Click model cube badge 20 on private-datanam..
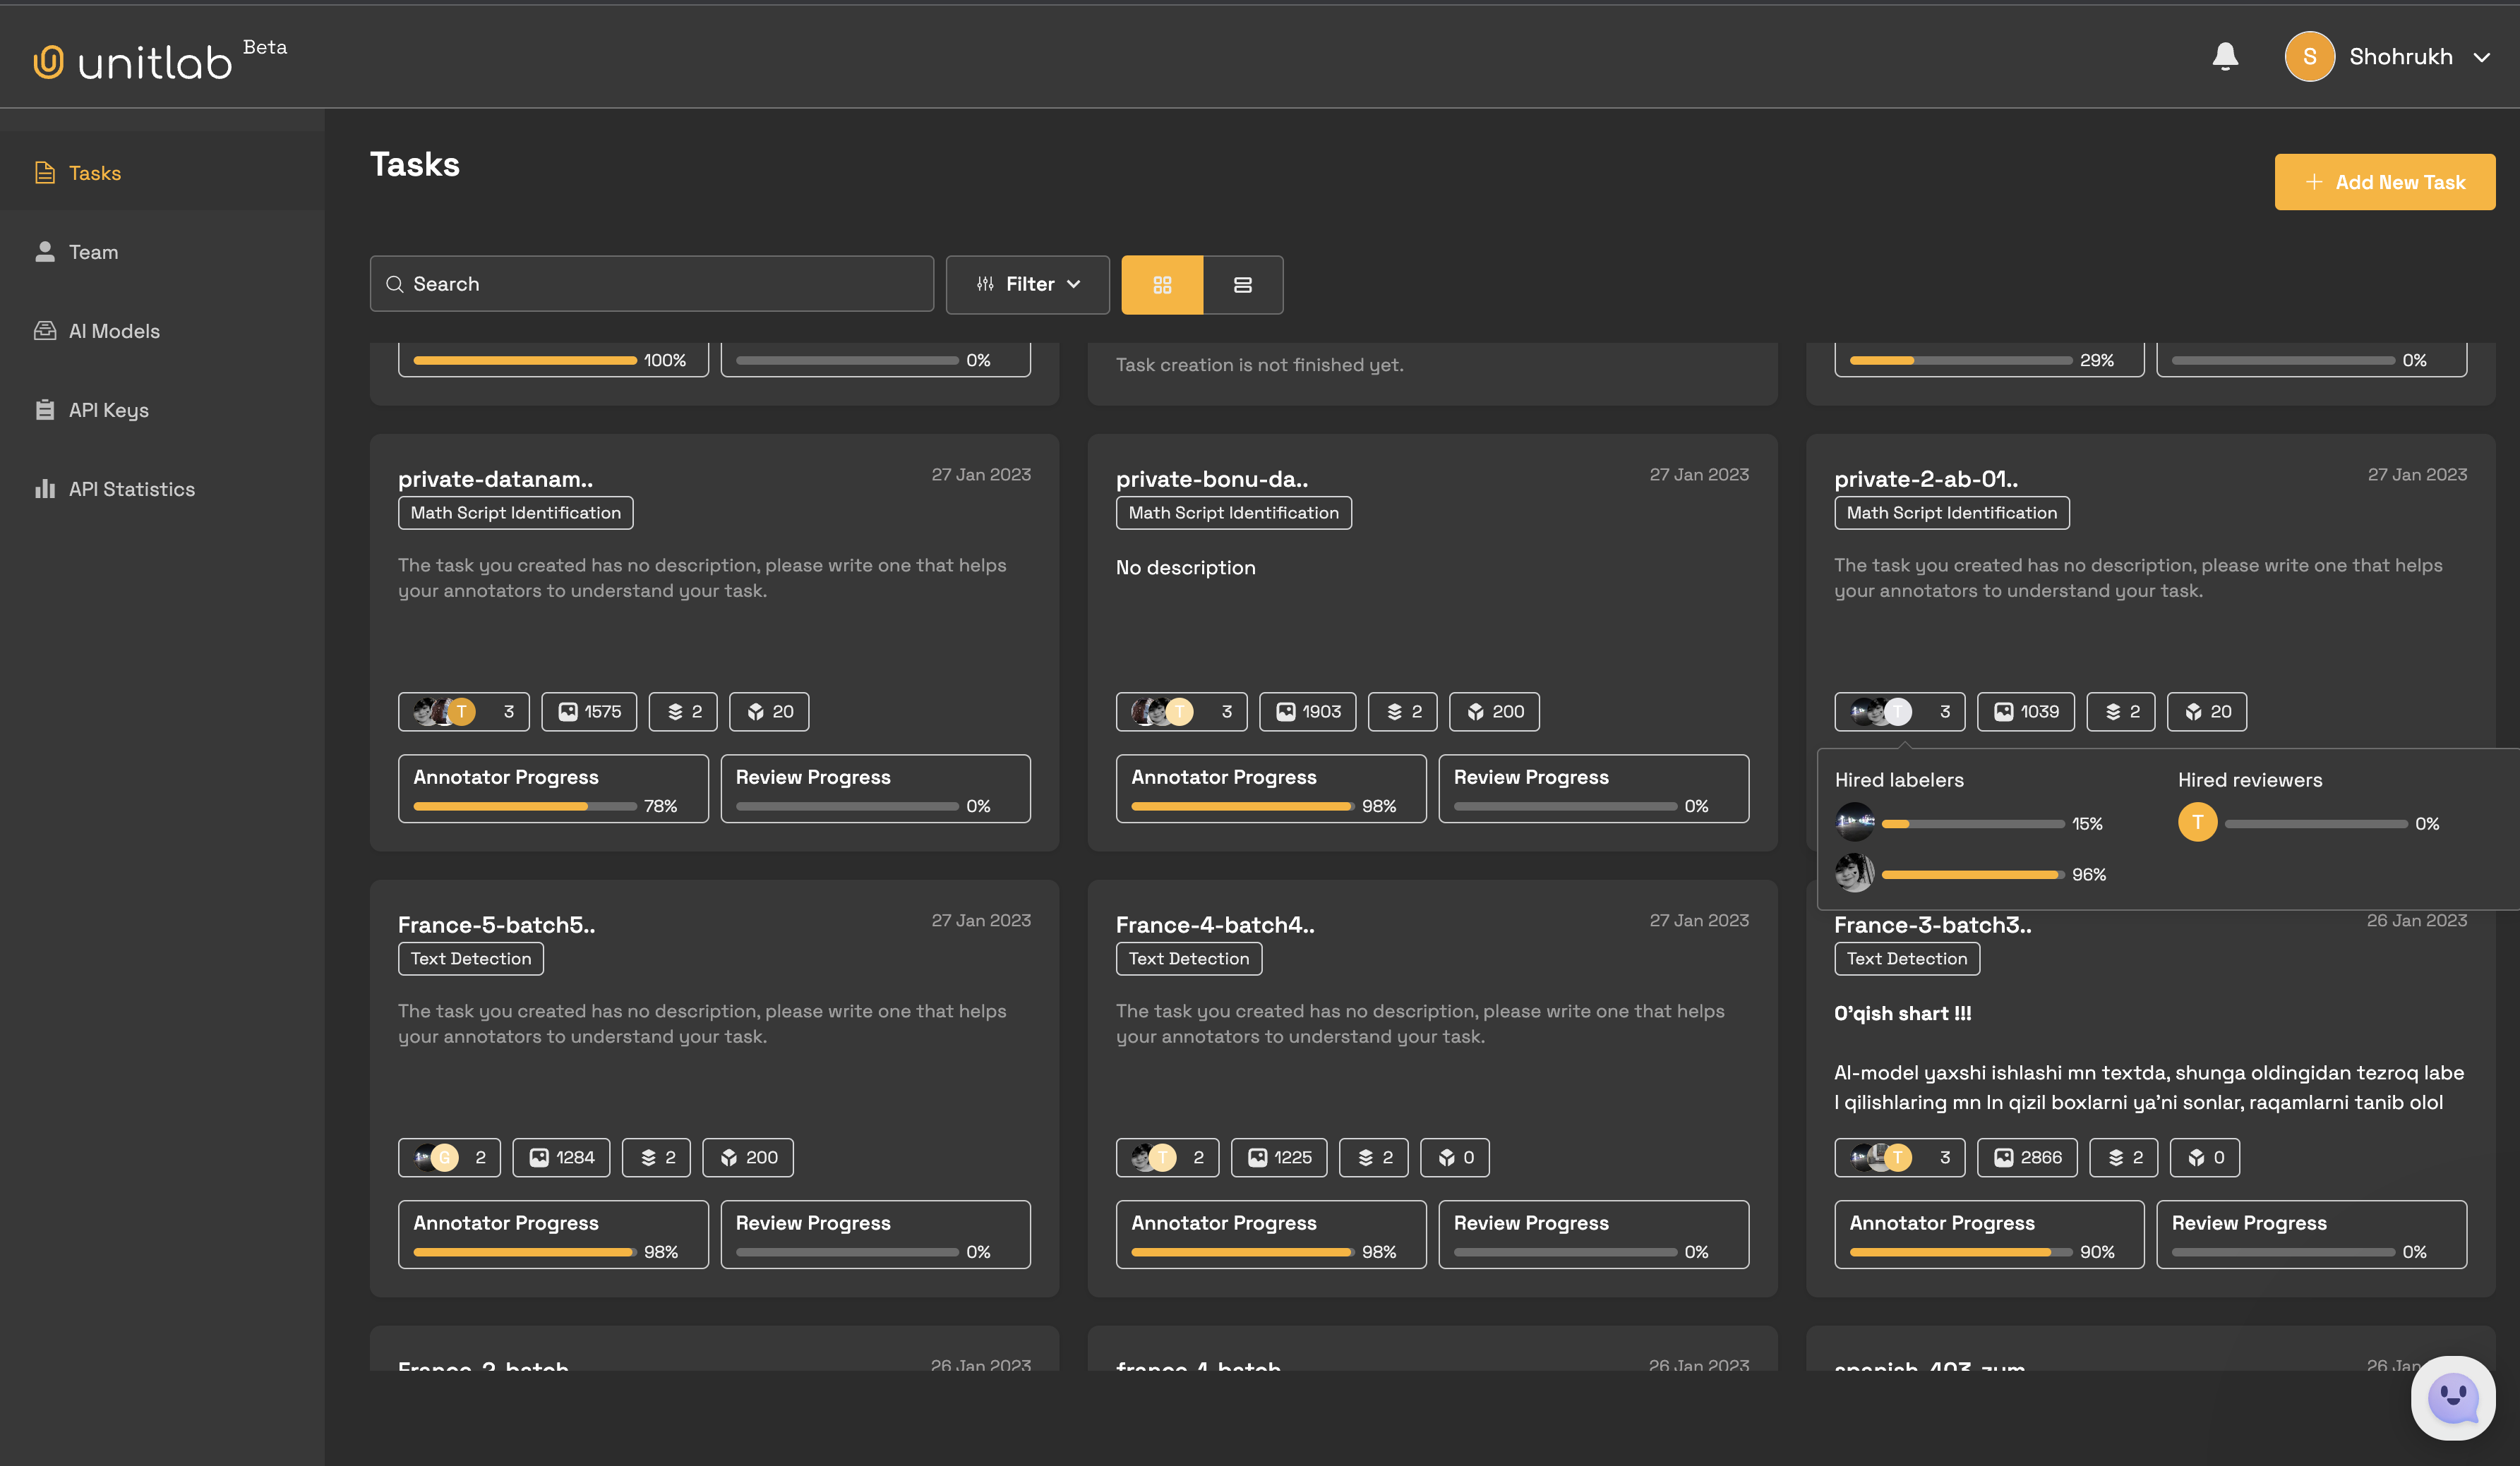The width and height of the screenshot is (2520, 1466). click(769, 712)
